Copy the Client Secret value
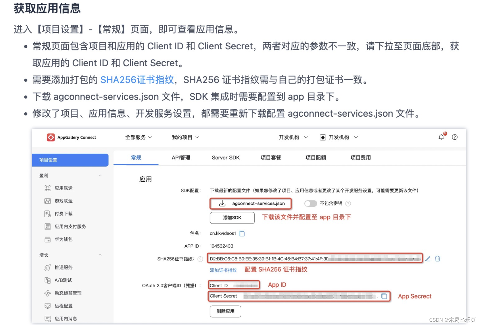Image resolution: width=480 pixels, height=325 pixels. (384, 296)
